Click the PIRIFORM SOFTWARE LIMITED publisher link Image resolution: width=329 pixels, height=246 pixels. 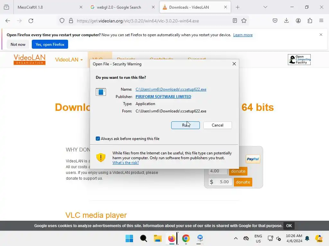163,97
